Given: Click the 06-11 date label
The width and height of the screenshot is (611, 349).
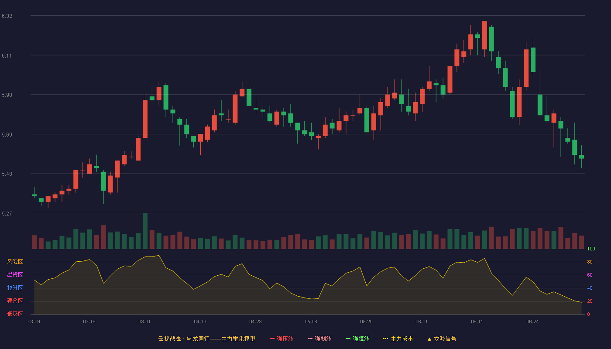Looking at the screenshot, I should coord(477,322).
